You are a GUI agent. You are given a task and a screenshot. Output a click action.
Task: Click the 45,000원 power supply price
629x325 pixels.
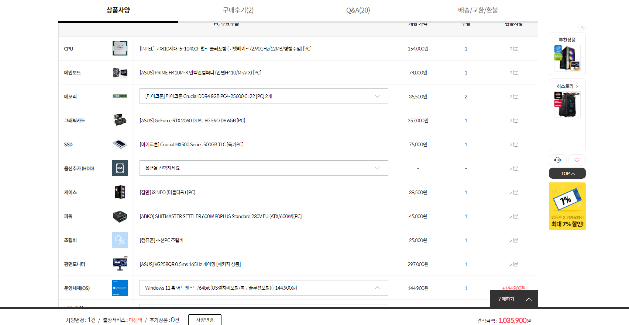(418, 216)
